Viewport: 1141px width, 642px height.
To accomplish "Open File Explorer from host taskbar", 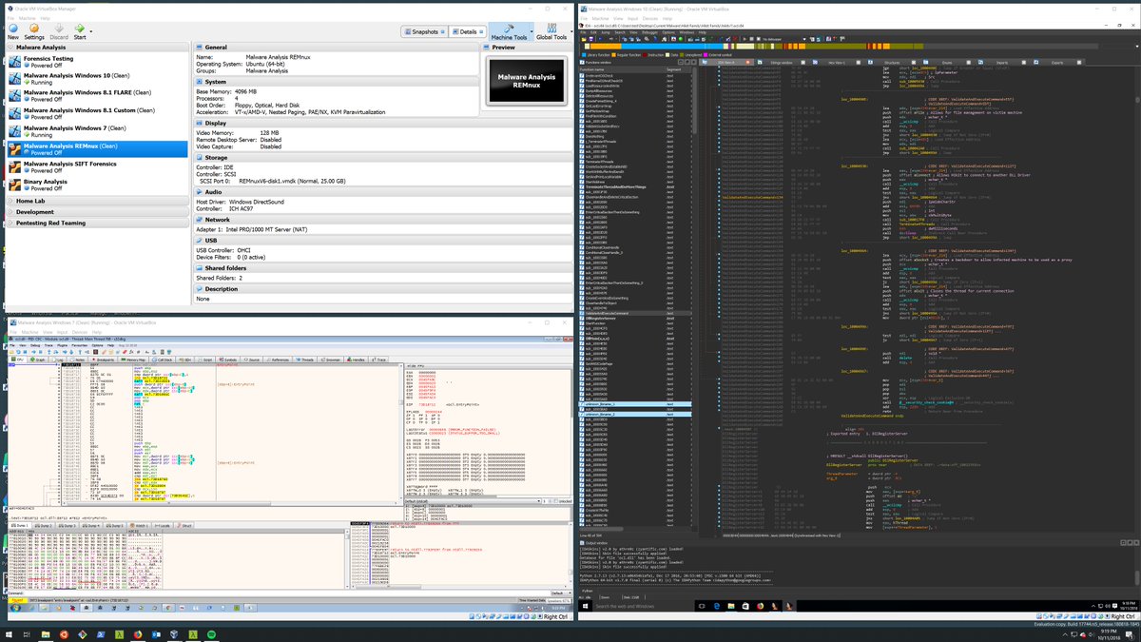I will click(x=46, y=634).
